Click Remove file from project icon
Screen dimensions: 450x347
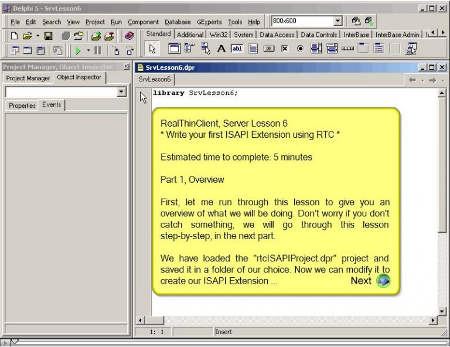[x=109, y=36]
